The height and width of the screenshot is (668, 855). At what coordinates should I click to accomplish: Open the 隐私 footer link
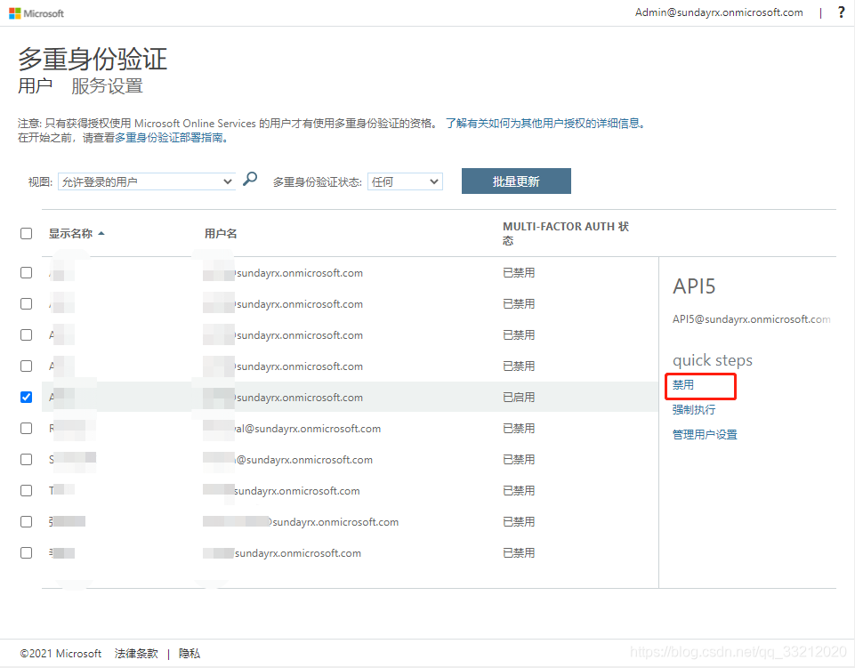(190, 654)
